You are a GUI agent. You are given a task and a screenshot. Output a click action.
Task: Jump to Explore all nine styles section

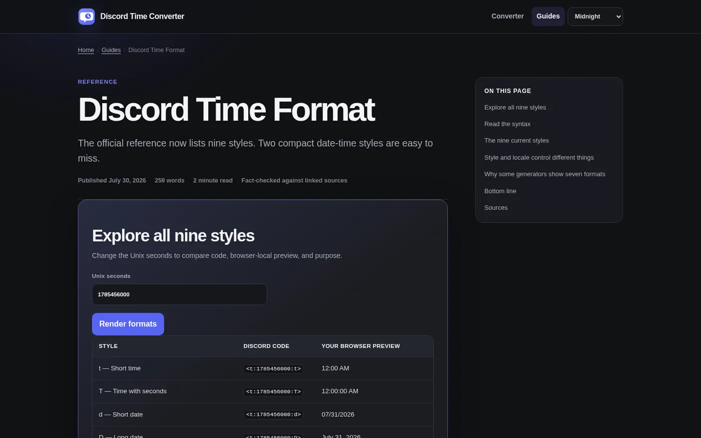pyautogui.click(x=515, y=108)
